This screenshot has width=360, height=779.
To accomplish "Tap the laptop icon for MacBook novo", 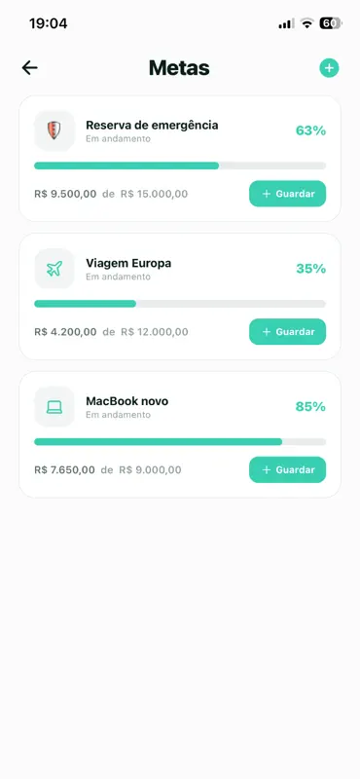I will click(x=54, y=407).
